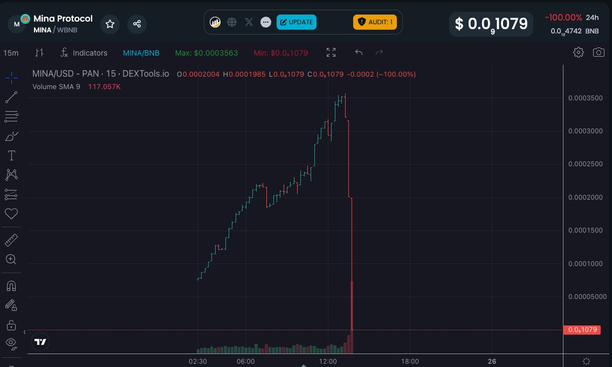Select the measure ruler tool
The width and height of the screenshot is (612, 367).
tap(11, 240)
